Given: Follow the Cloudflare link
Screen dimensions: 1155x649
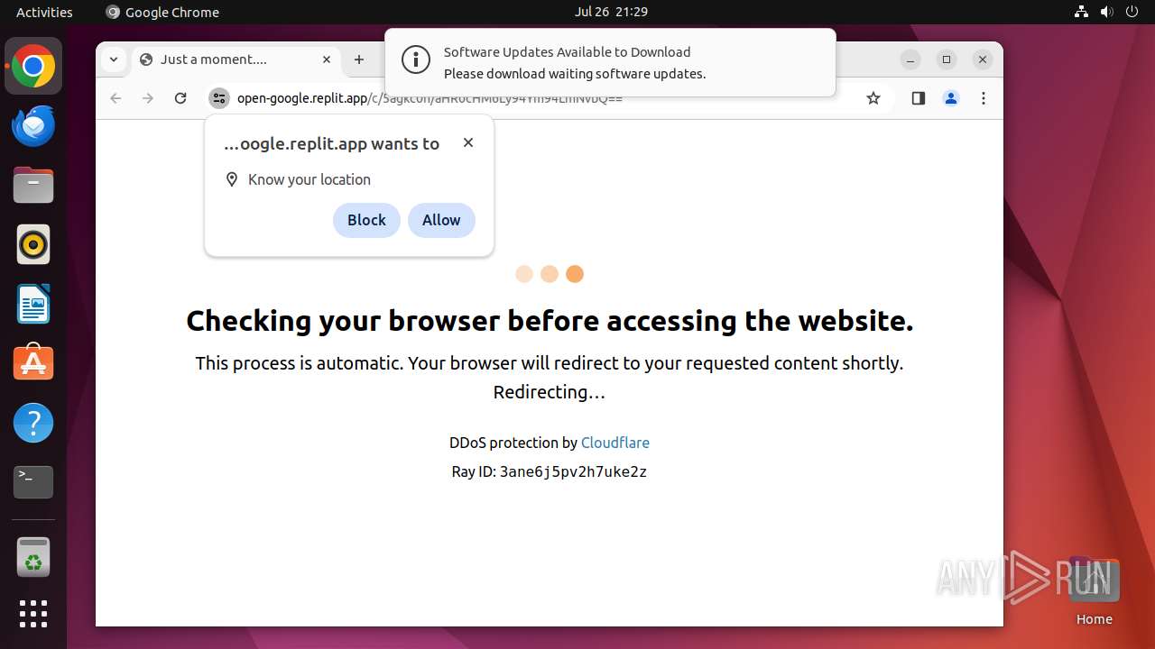Looking at the screenshot, I should click(615, 443).
